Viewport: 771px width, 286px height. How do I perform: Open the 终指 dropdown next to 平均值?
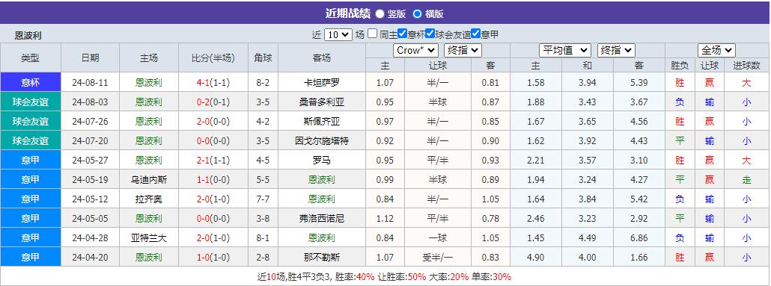coord(616,50)
